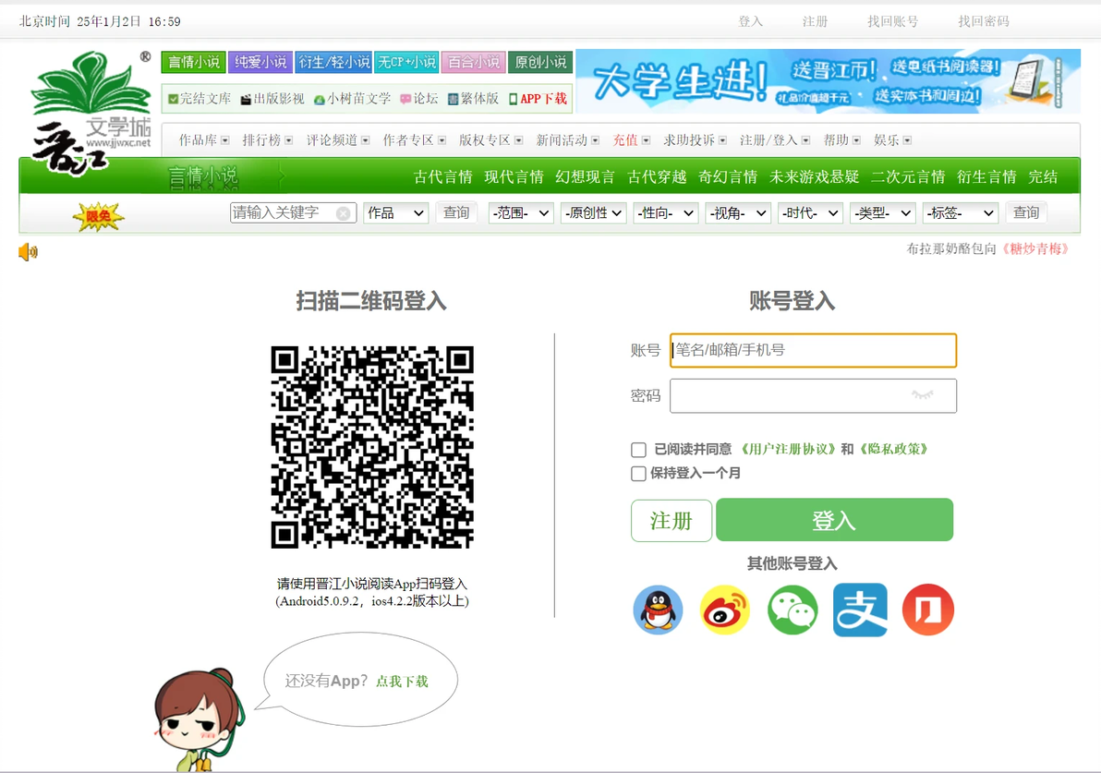Screen dimensions: 1101x773
Task: Open 出版影视 with the clapperboard icon
Action: (272, 99)
